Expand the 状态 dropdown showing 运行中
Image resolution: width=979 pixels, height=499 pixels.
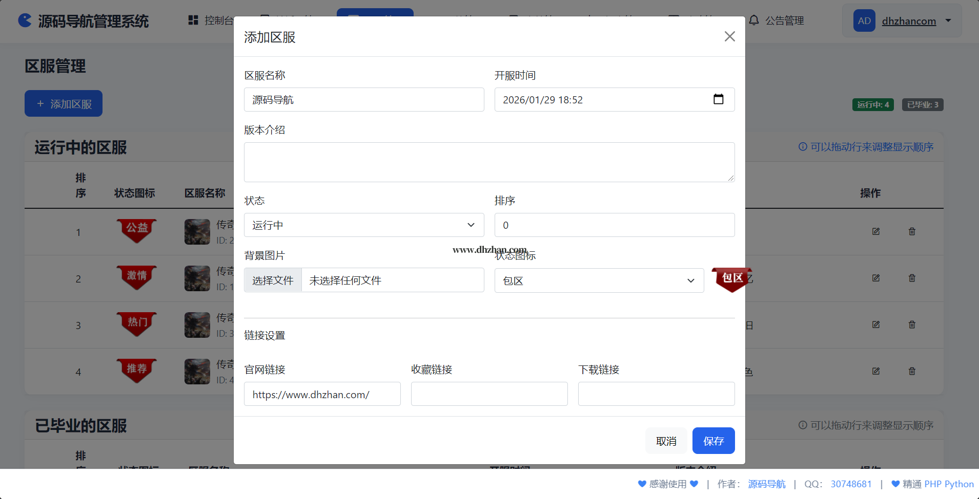[x=363, y=225]
